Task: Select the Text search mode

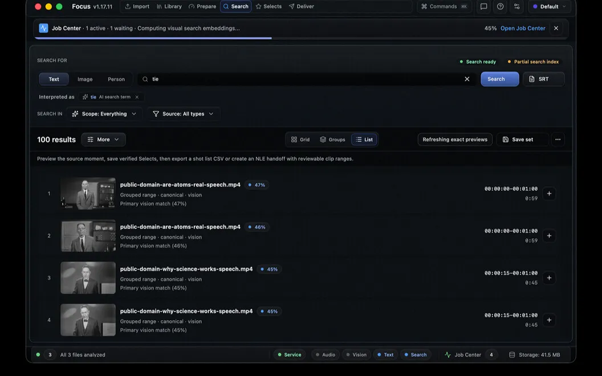Action: click(x=54, y=79)
